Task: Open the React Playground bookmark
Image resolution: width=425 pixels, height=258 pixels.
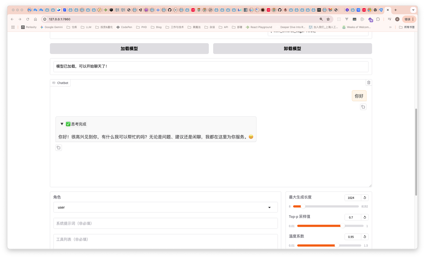Action: [x=259, y=27]
